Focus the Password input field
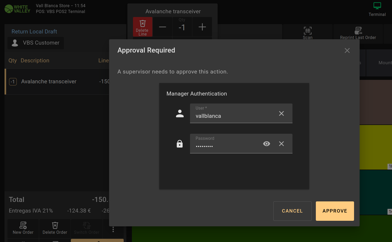 coord(226,146)
